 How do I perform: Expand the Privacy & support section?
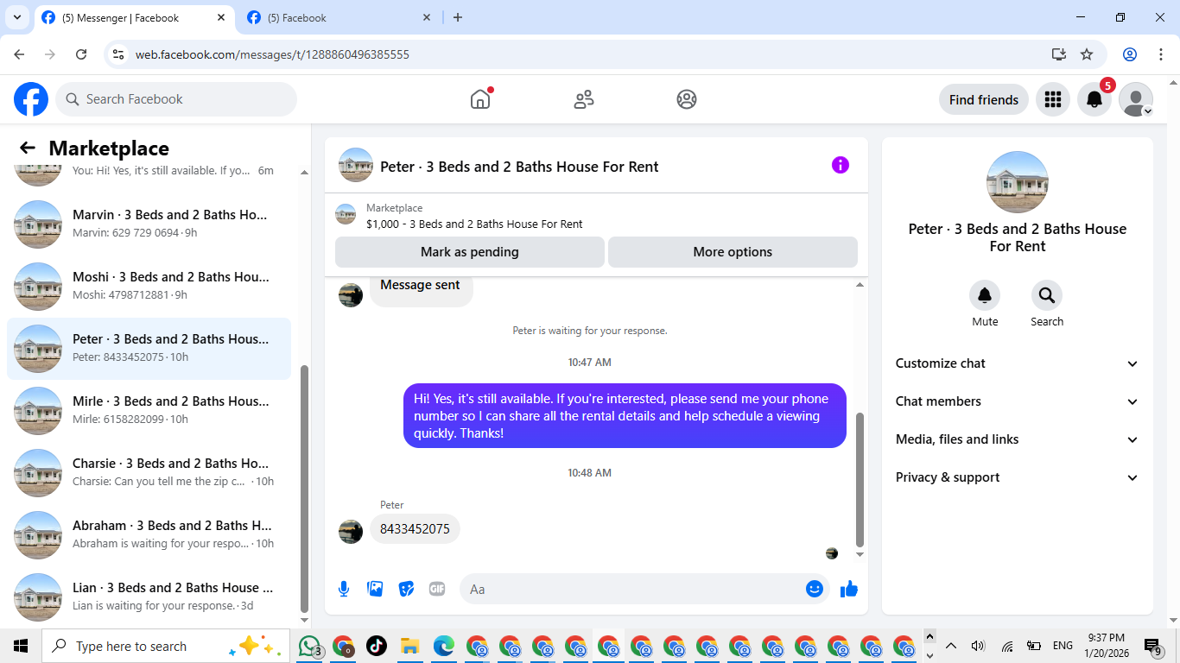tap(1018, 477)
